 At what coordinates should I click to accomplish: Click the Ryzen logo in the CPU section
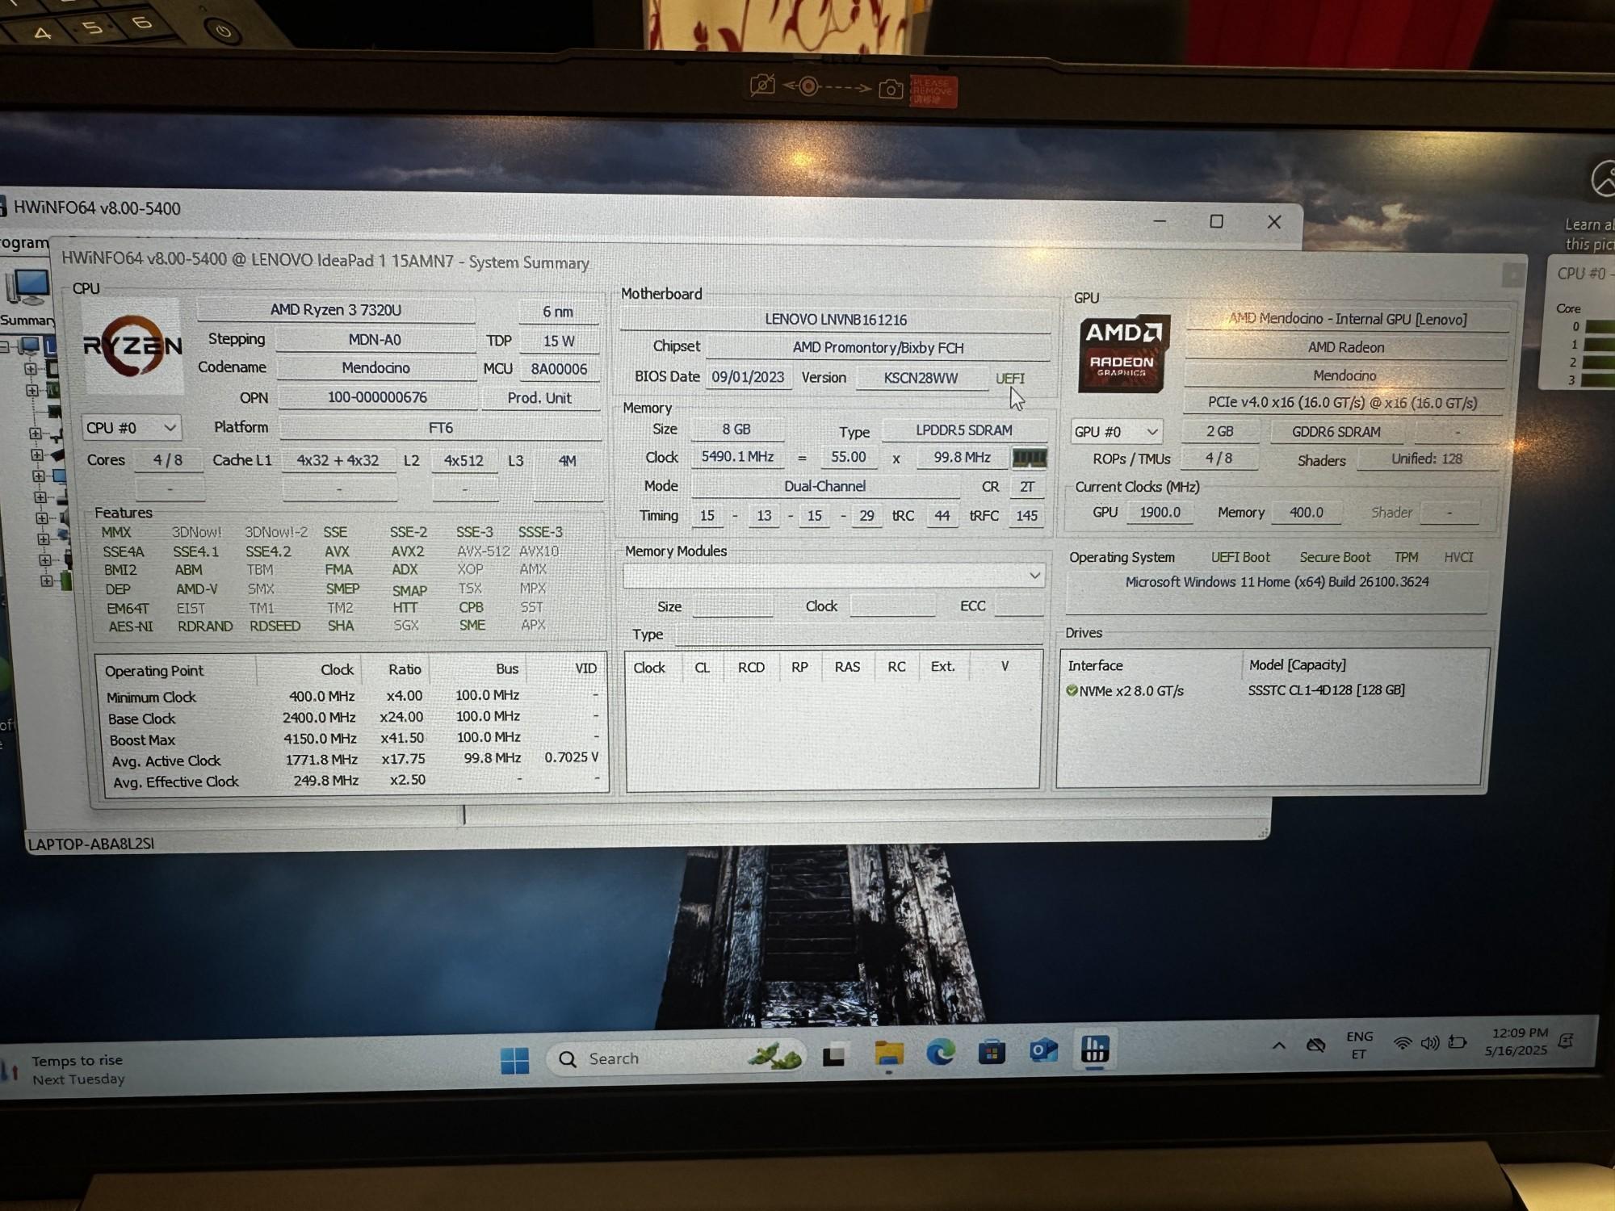133,346
